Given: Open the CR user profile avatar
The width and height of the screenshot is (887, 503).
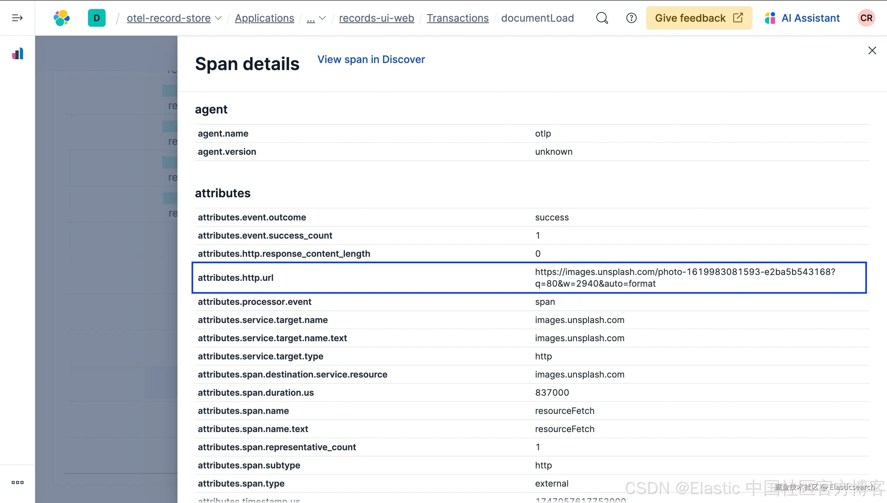Looking at the screenshot, I should [866, 18].
